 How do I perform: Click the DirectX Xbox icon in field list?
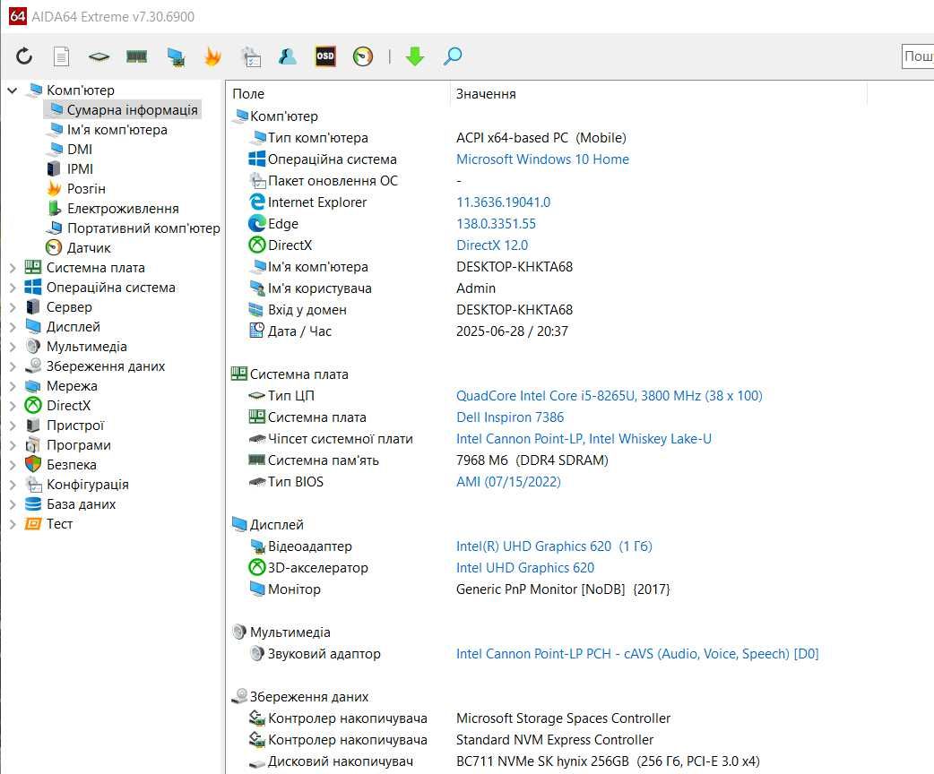click(x=256, y=245)
